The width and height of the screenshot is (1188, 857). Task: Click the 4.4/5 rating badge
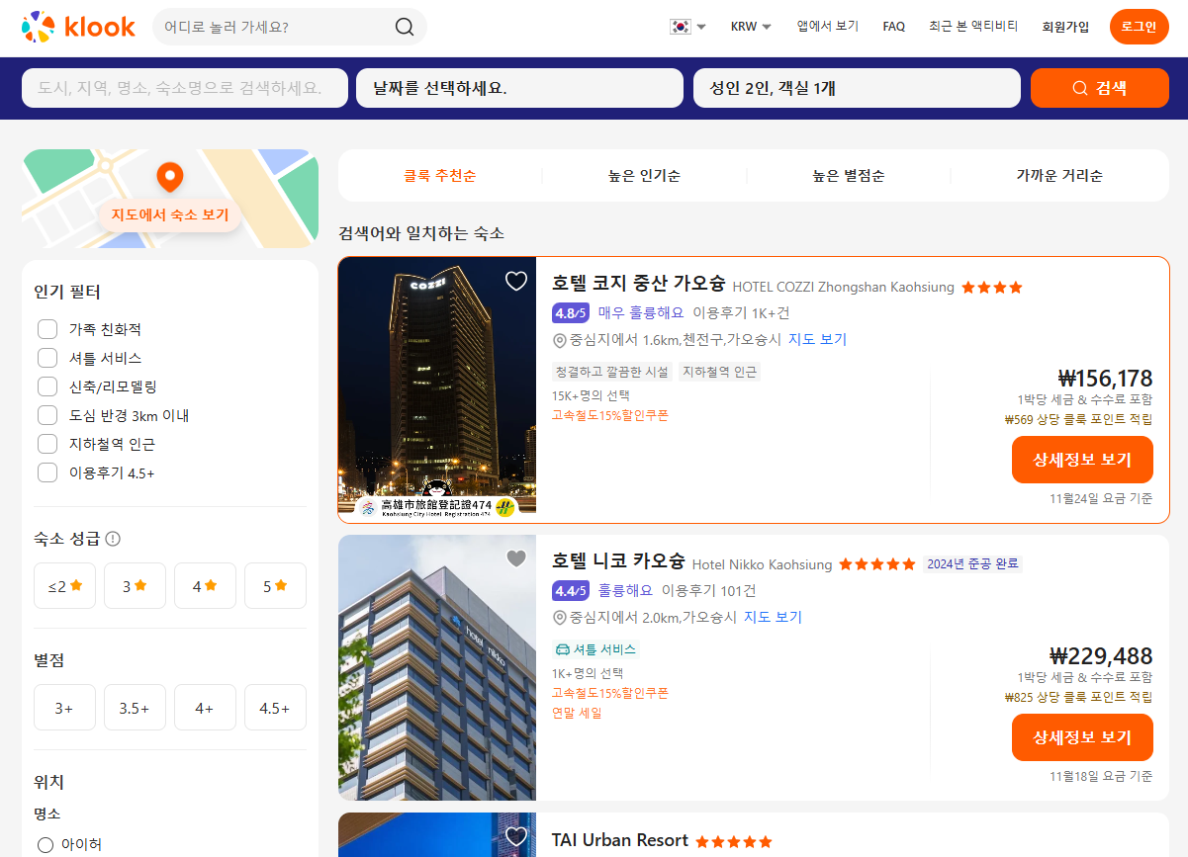pyautogui.click(x=571, y=590)
